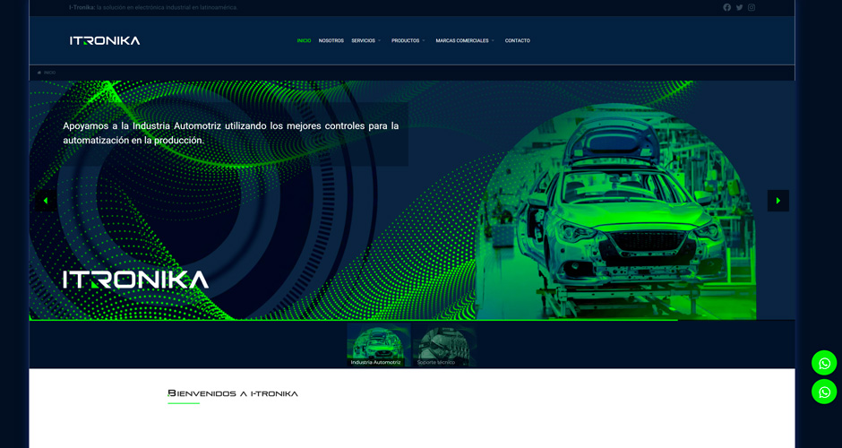Open the Instagram social icon

[x=752, y=7]
